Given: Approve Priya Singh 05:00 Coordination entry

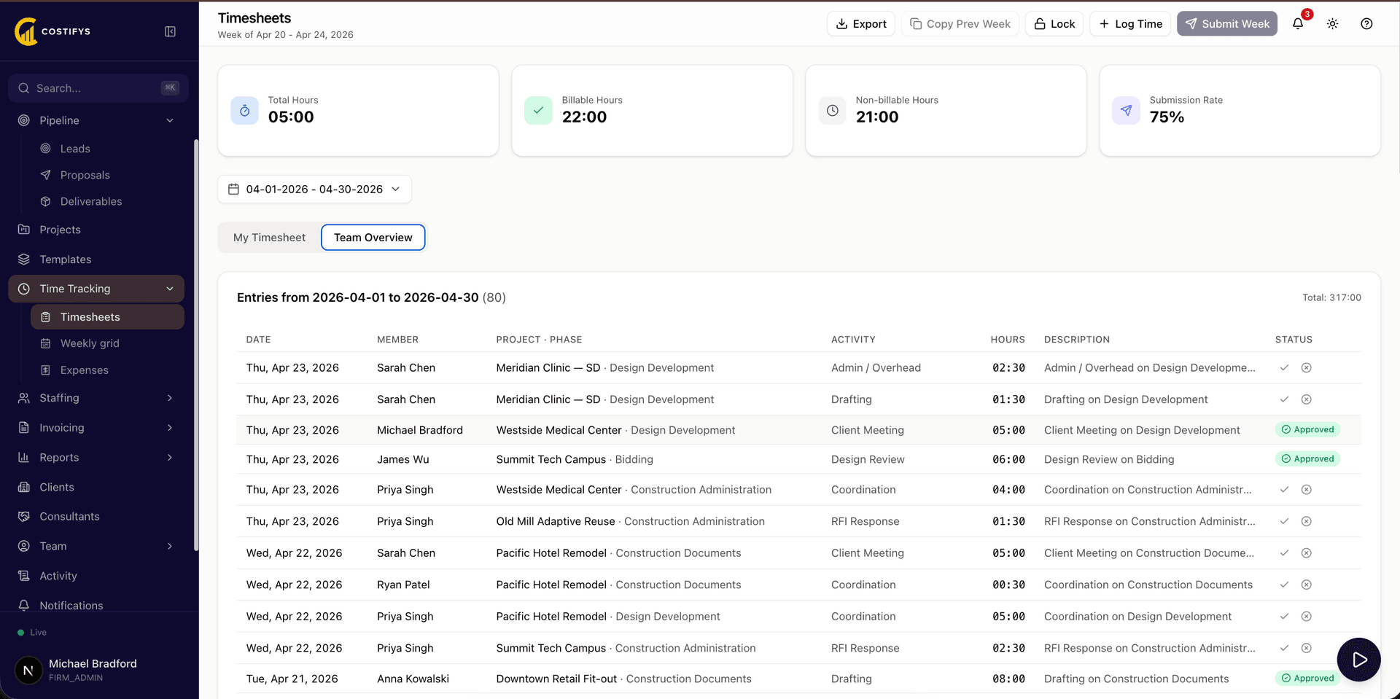Looking at the screenshot, I should [x=1284, y=617].
